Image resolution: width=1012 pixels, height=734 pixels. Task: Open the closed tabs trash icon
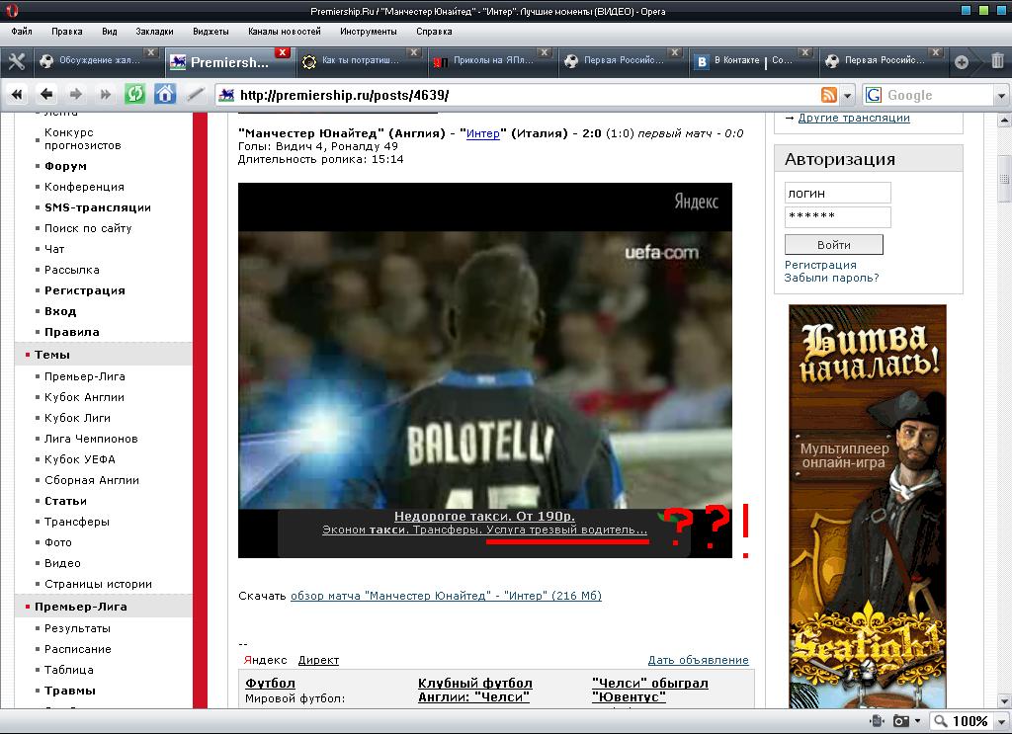[x=997, y=61]
